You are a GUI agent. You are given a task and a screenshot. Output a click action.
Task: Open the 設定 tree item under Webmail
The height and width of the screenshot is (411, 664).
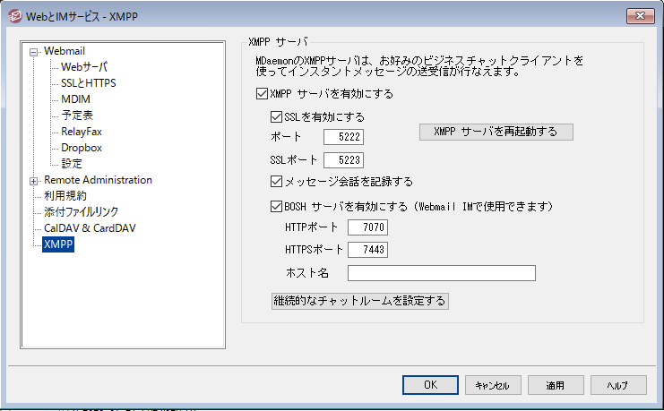tap(72, 164)
